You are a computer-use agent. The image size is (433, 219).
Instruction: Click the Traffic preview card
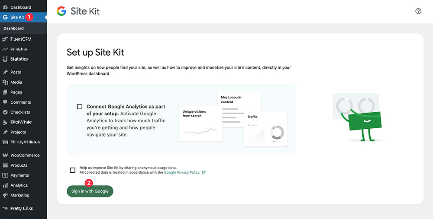(x=265, y=128)
